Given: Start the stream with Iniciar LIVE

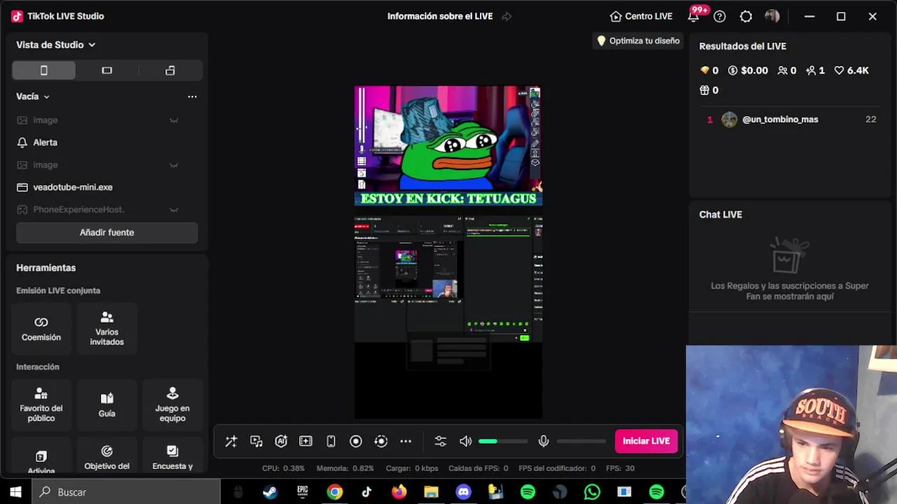Looking at the screenshot, I should click(x=646, y=441).
